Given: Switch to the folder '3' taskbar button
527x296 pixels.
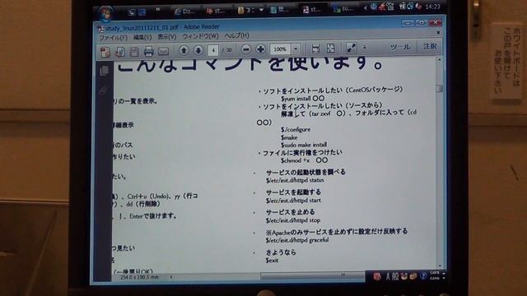Looking at the screenshot, I should [x=250, y=10].
